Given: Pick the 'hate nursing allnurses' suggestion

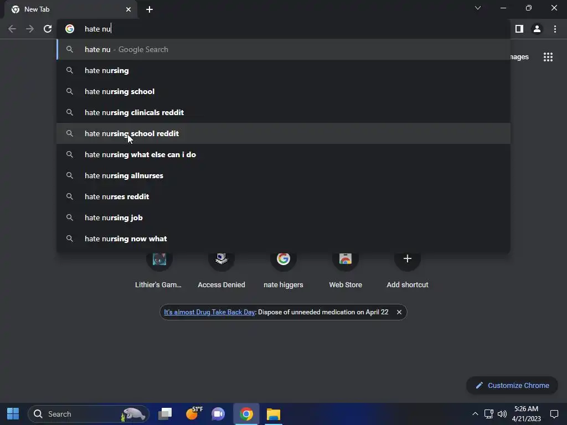Looking at the screenshot, I should (283, 175).
